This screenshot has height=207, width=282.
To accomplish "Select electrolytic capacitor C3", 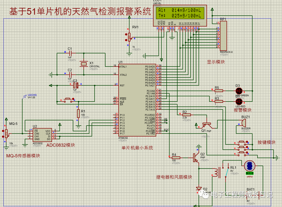I will click(x=76, y=85).
